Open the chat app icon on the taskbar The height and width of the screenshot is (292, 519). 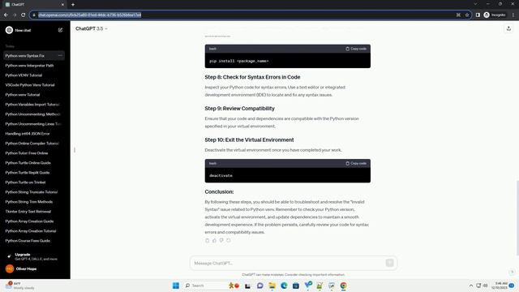click(259, 286)
